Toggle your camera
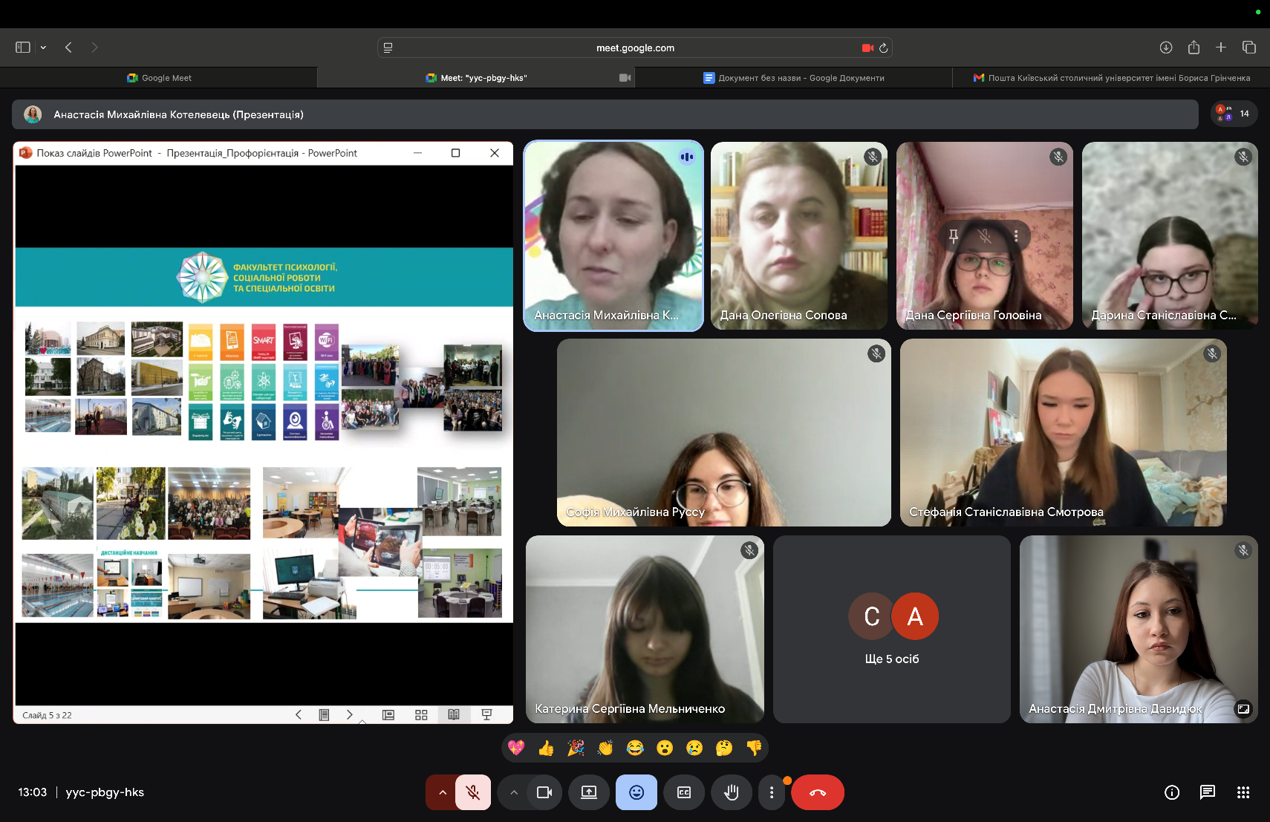 (544, 792)
